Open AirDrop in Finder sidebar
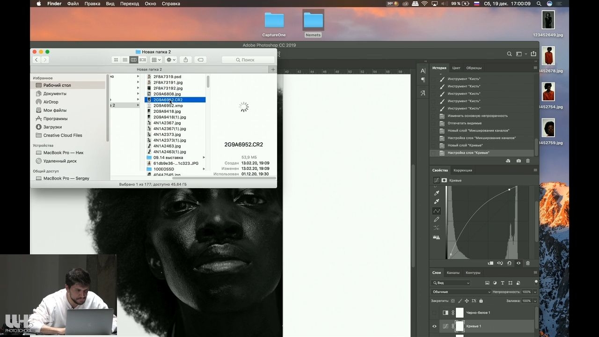The height and width of the screenshot is (337, 599). coord(51,102)
